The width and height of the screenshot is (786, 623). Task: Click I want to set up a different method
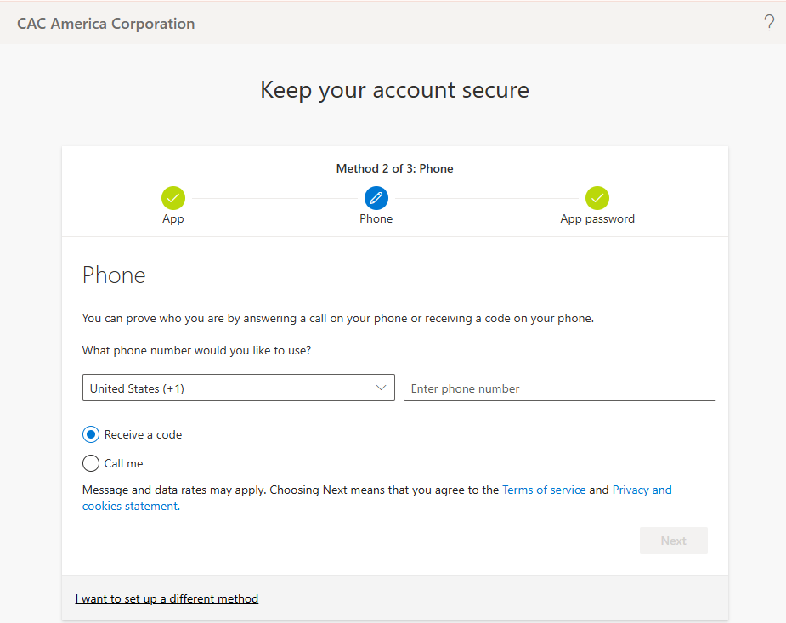pyautogui.click(x=167, y=598)
